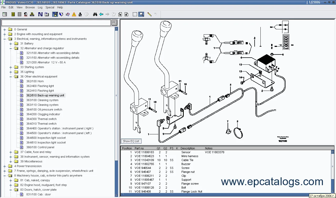Select the magnifier zoom tool
Image resolution: width=336 pixels, height=198 pixels.
click(141, 14)
